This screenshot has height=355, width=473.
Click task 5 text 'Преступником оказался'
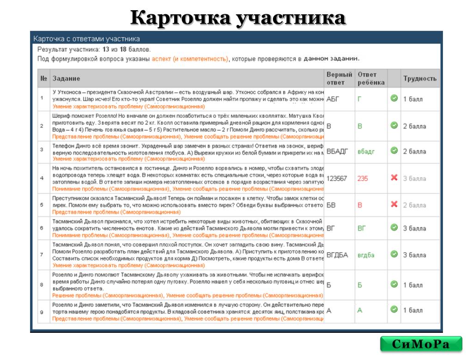(188, 202)
